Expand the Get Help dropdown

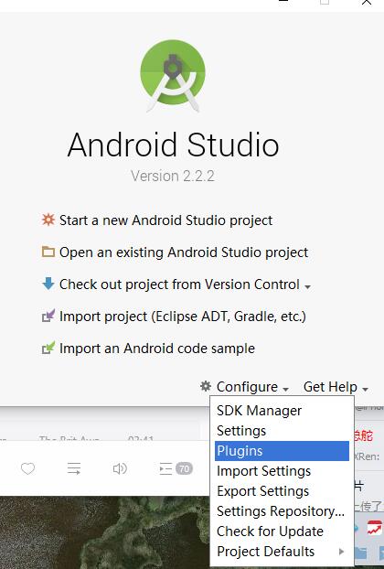point(336,387)
